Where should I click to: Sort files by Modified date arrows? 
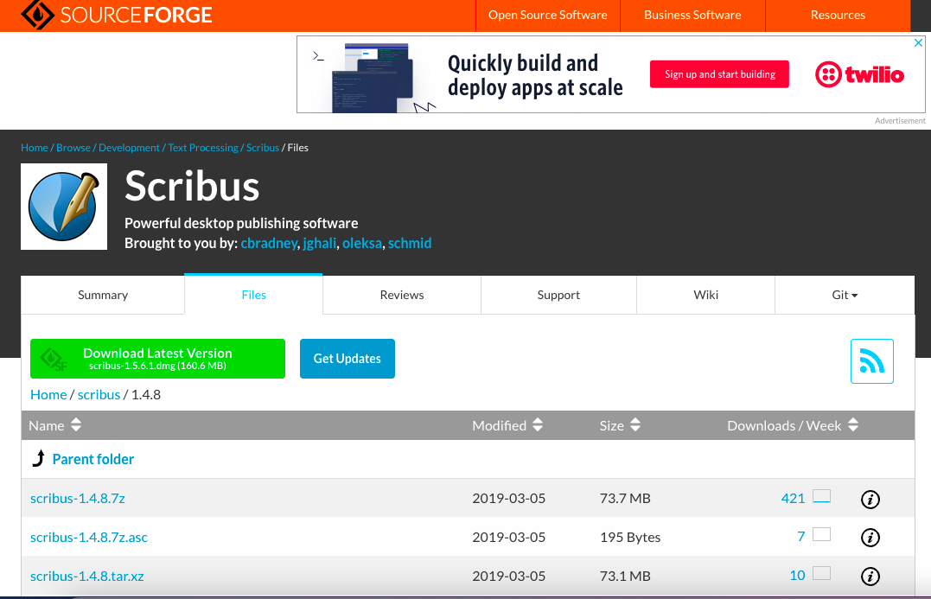point(538,425)
